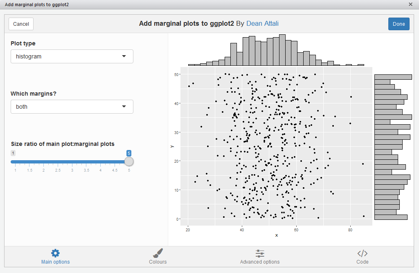The image size is (419, 273).
Task: Set size ratio slider to tick 3
Action: point(72,162)
